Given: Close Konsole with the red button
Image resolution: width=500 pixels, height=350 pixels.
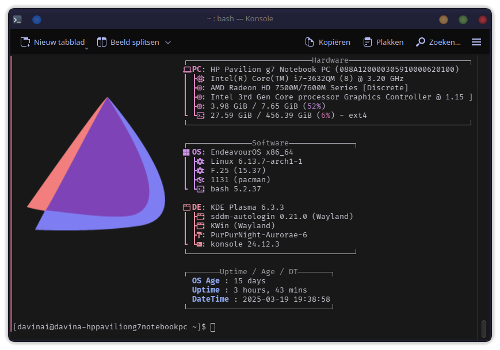Looking at the screenshot, I should 483,20.
